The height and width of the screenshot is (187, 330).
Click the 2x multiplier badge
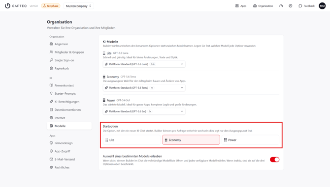coord(150,111)
